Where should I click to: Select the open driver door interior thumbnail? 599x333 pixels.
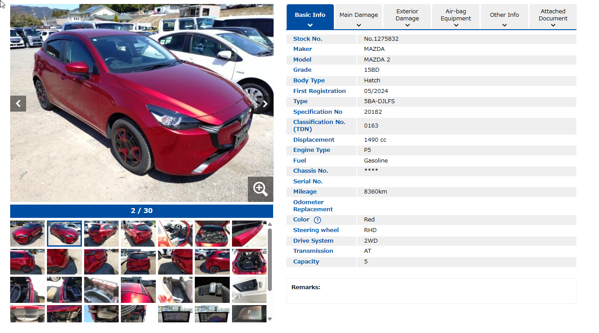175,233
